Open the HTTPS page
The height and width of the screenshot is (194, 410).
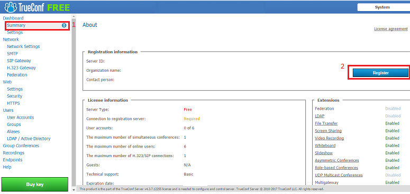click(13, 103)
